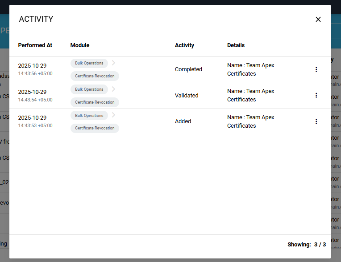This screenshot has height=262, width=341.
Task: Open three-dot menu for Validated activity row
Action: (x=316, y=95)
